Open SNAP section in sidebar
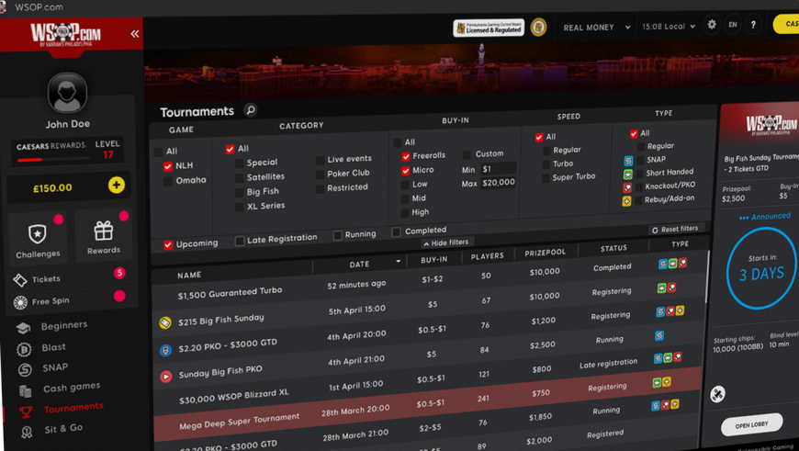This screenshot has height=451, width=799. click(x=55, y=367)
